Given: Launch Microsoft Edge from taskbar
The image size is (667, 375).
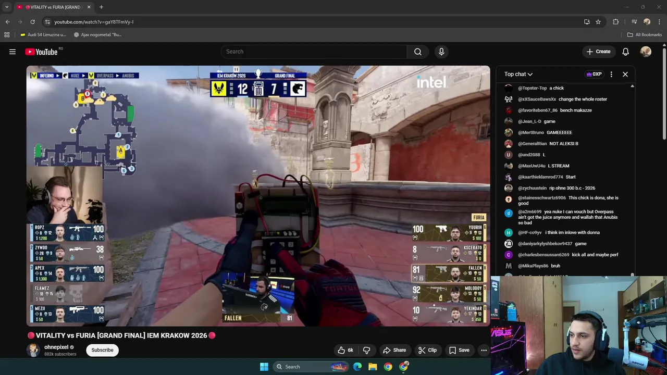Looking at the screenshot, I should click(x=357, y=367).
